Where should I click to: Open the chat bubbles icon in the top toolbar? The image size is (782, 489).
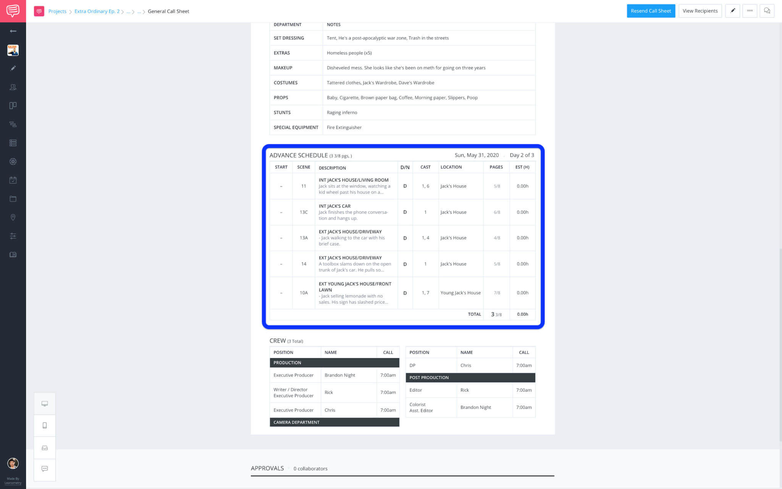click(x=767, y=11)
